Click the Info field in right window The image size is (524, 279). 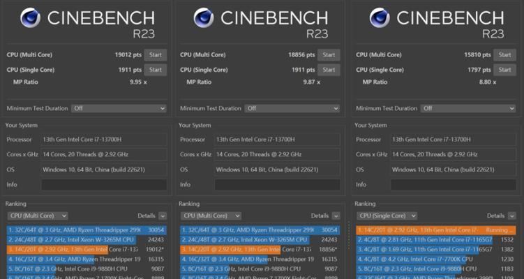453,184
